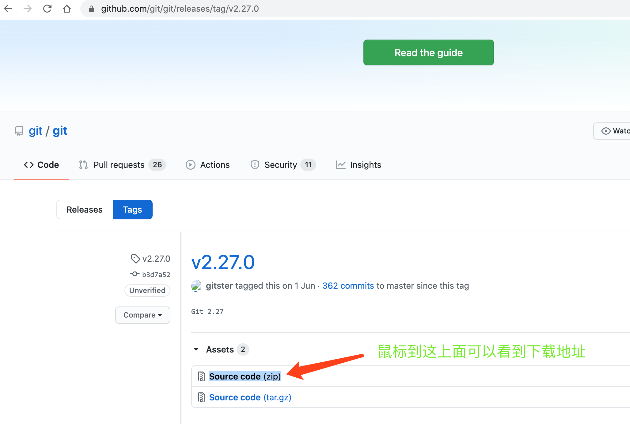The image size is (630, 424).
Task: Open the Security tab
Action: click(281, 165)
